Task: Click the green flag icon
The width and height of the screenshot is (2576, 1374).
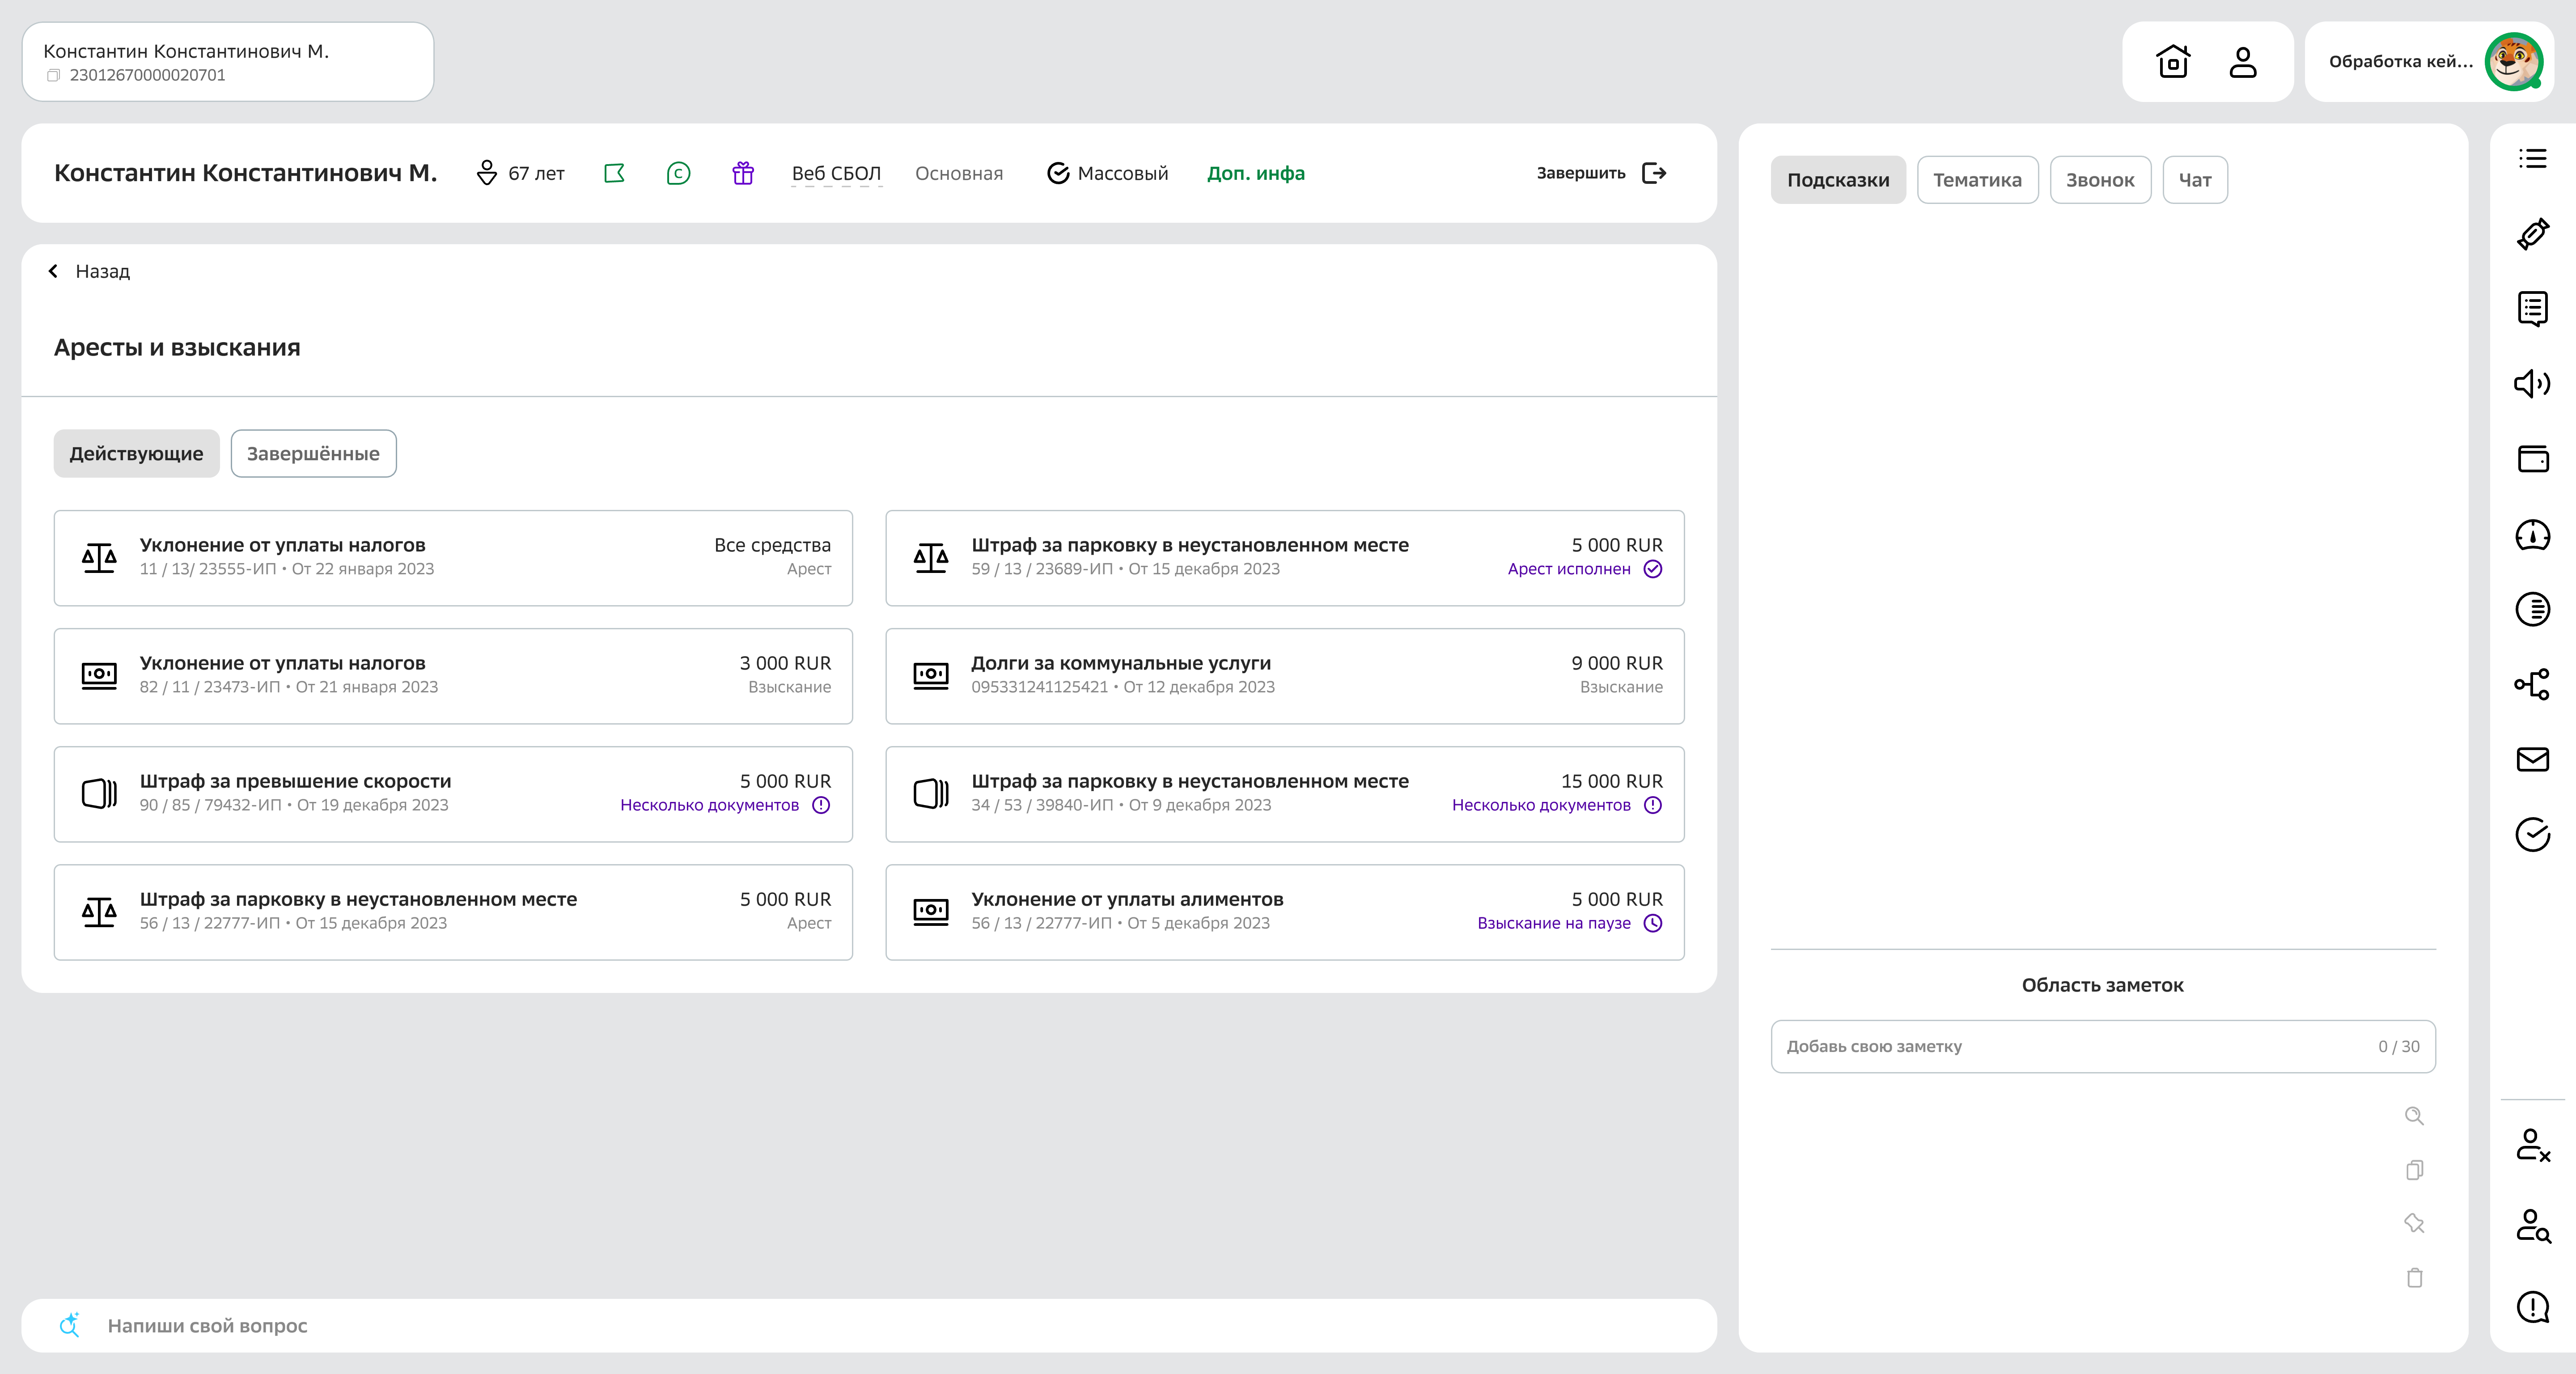Action: pyautogui.click(x=614, y=173)
